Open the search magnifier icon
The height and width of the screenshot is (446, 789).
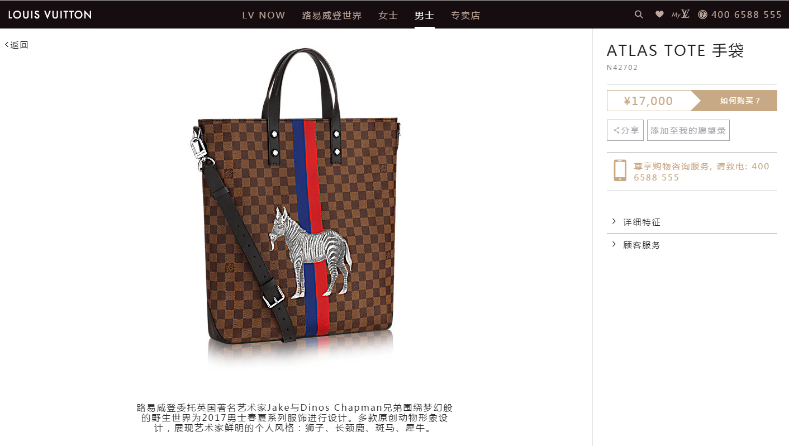pos(639,15)
